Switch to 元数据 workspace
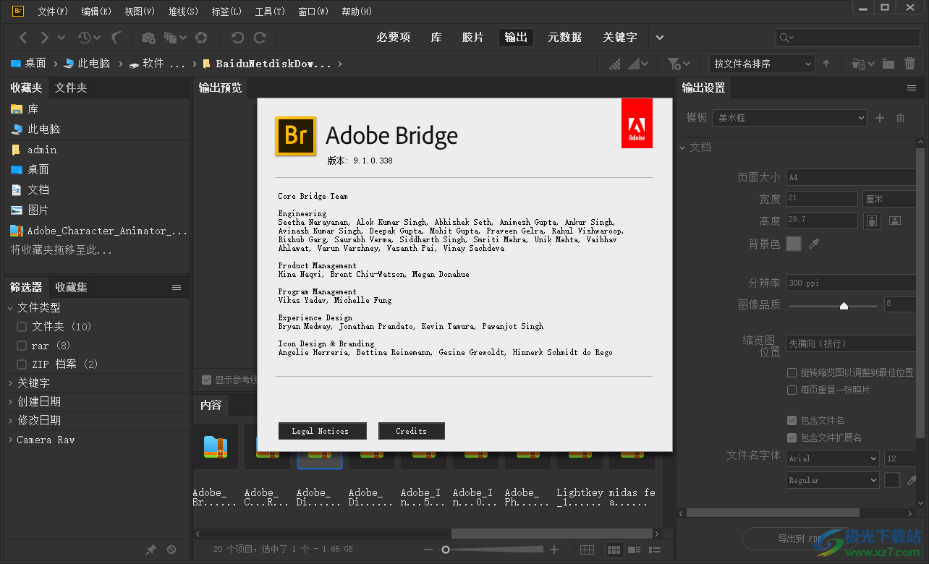The width and height of the screenshot is (929, 564). [564, 38]
